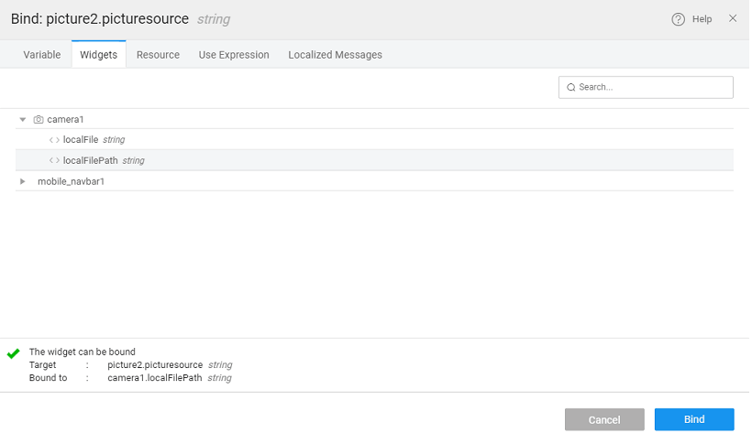Go to the Use Expression tab
Image resolution: width=752 pixels, height=444 pixels.
234,55
